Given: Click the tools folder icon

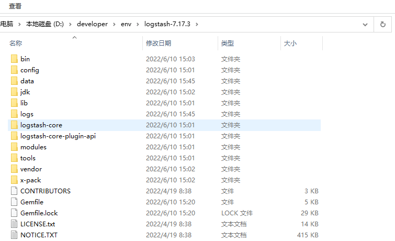Looking at the screenshot, I should click(14, 158).
